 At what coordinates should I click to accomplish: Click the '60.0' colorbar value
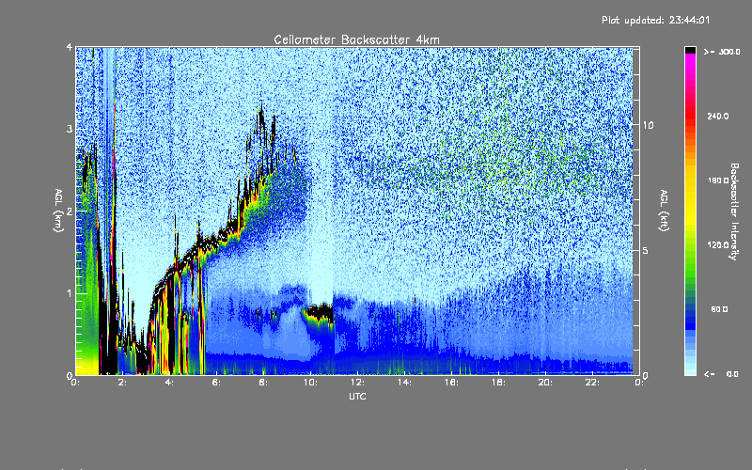719,309
